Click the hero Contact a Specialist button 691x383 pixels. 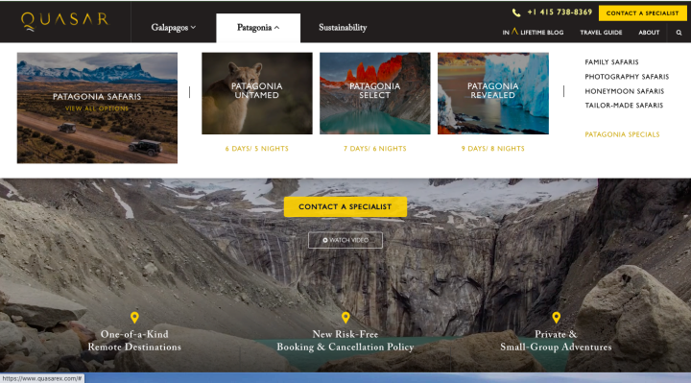[345, 206]
